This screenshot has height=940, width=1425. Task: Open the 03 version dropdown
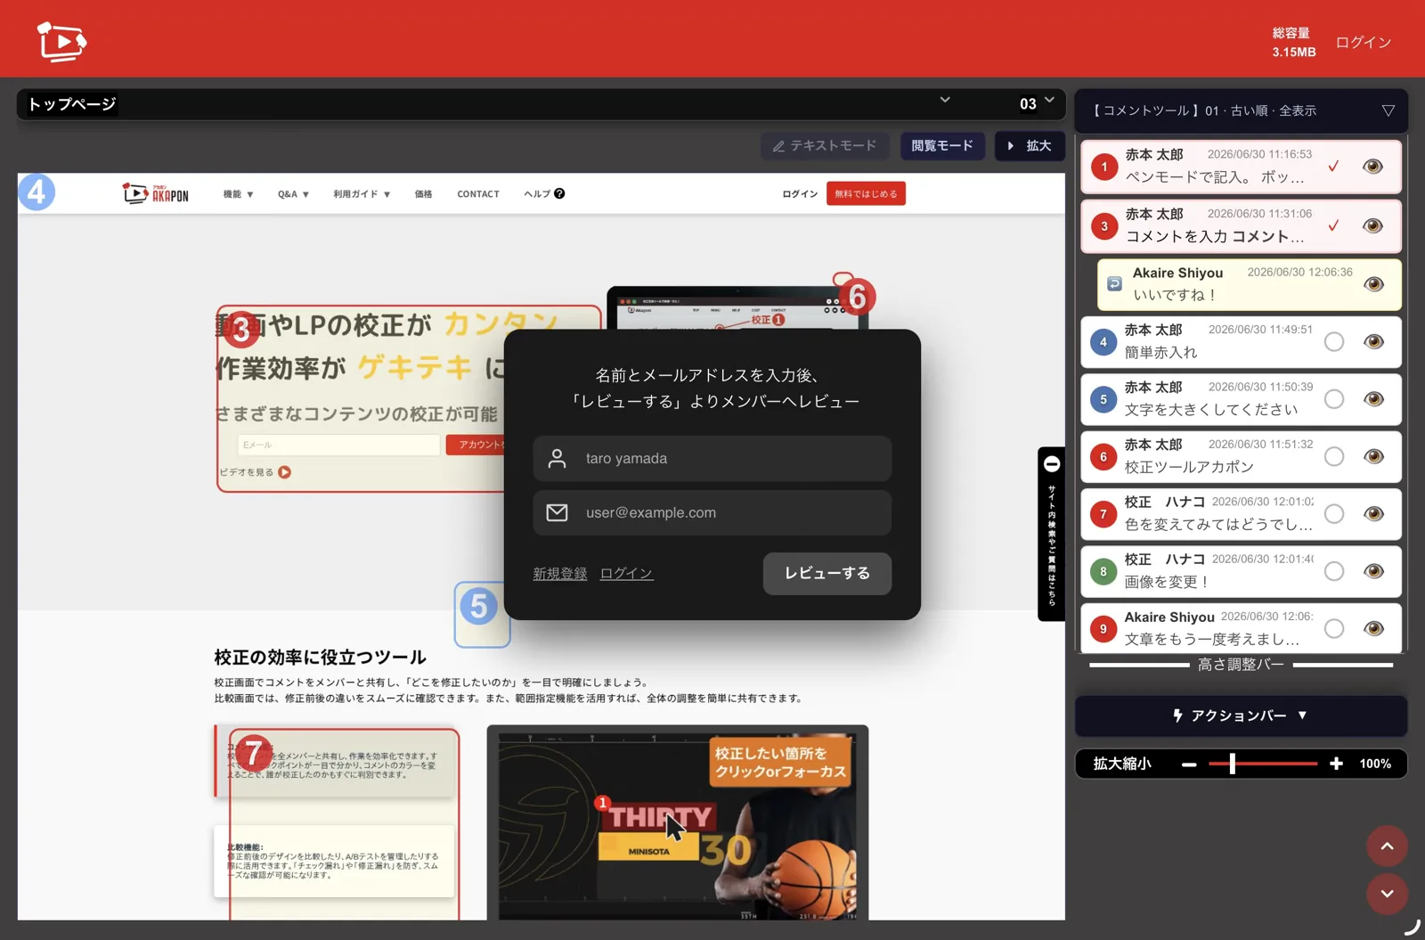pos(1037,103)
